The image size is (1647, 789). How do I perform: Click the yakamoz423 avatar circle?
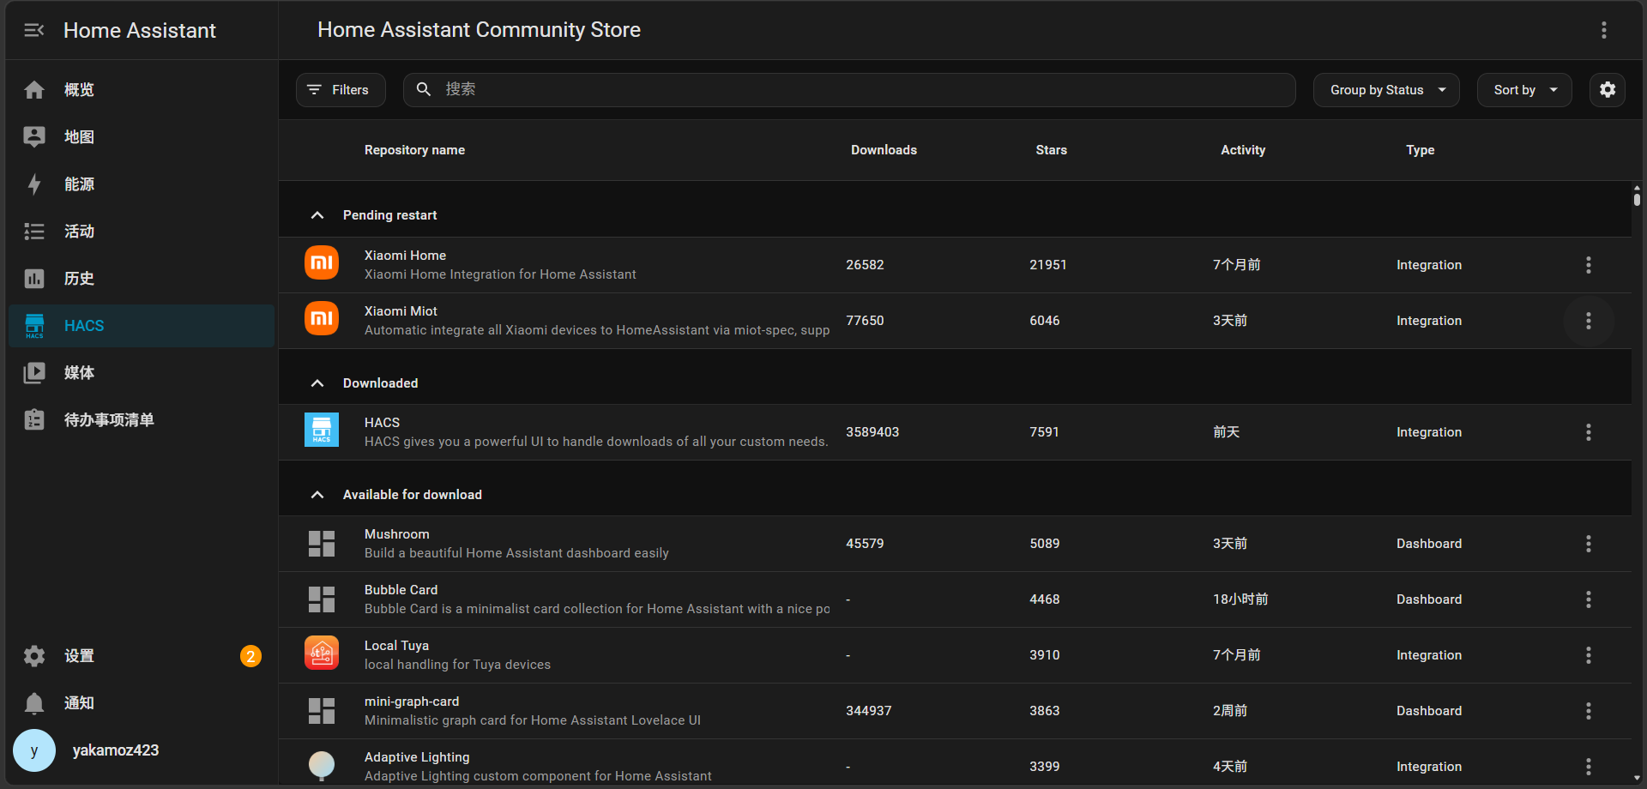(34, 750)
